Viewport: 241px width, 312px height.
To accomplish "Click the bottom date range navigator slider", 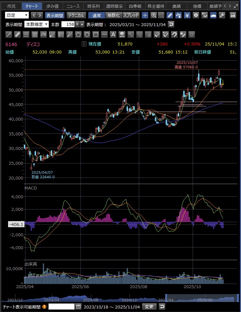I will coord(200,298).
